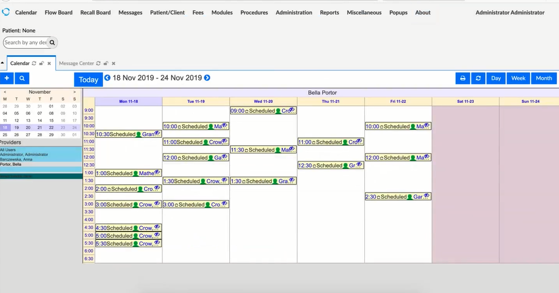The width and height of the screenshot is (559, 293).
Task: Open Monday 4:30 Scheduled Crow appointment
Action: click(129, 228)
